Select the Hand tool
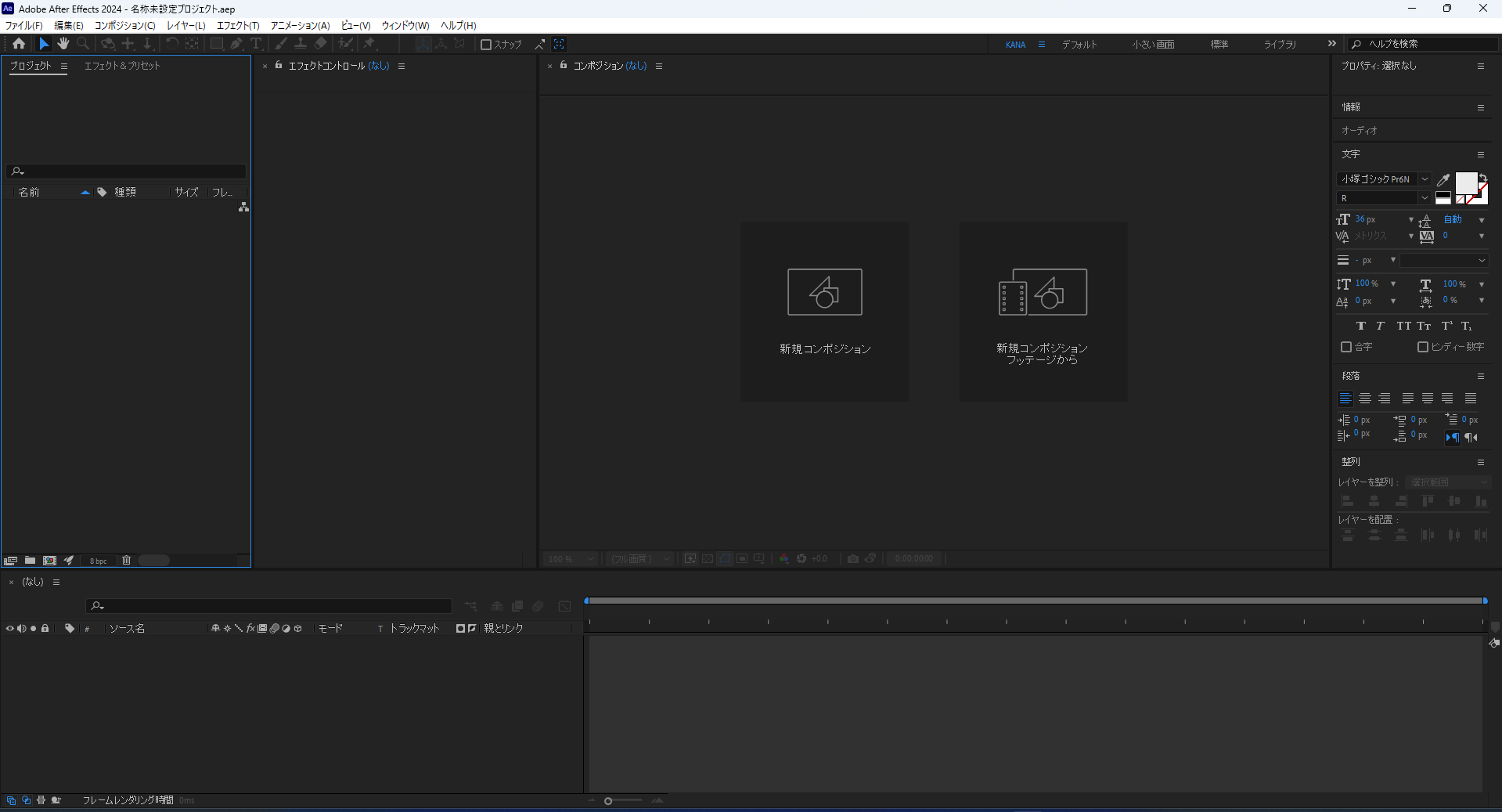The width and height of the screenshot is (1502, 812). click(x=63, y=44)
